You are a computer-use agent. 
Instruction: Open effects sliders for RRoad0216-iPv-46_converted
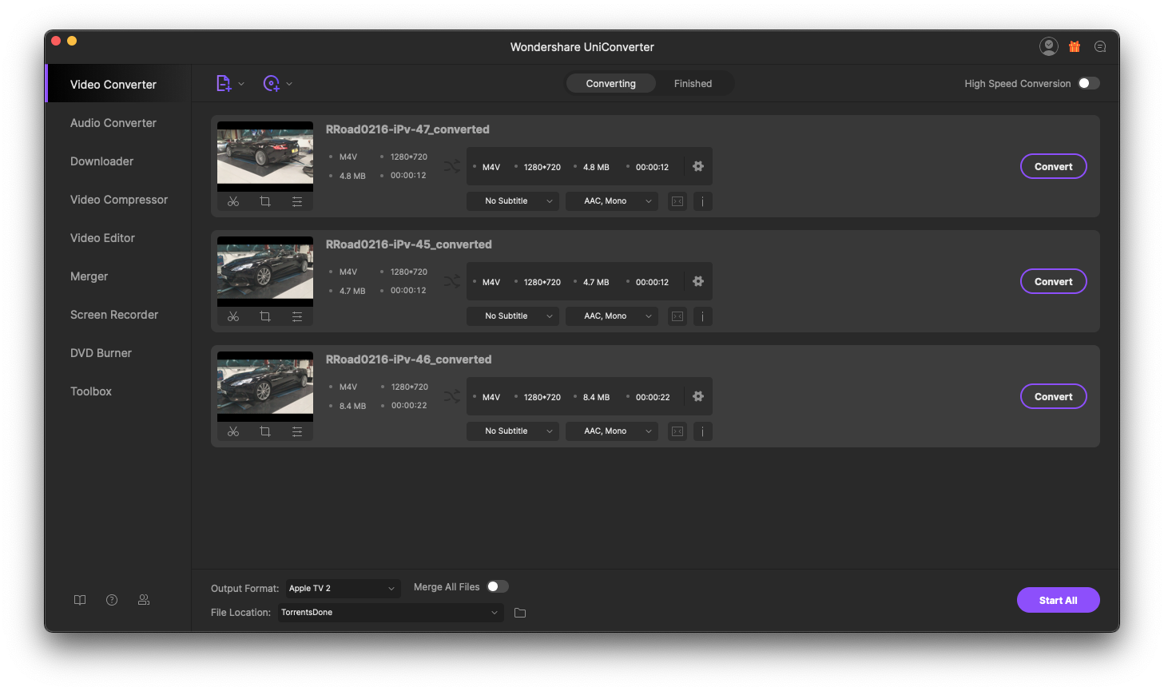point(297,431)
